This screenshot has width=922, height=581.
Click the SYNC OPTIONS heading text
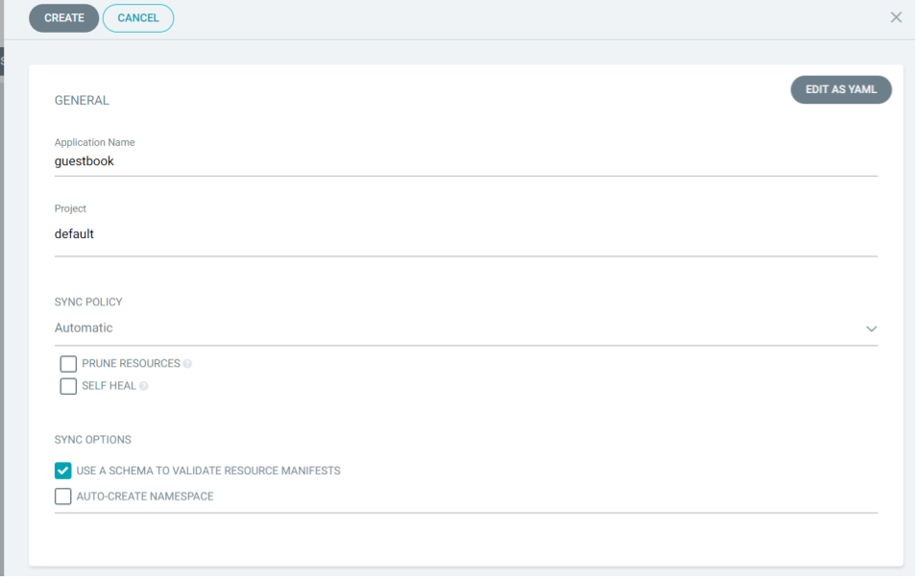93,440
